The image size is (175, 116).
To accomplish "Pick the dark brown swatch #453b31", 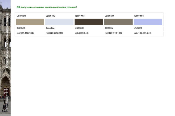I will [x=89, y=22].
